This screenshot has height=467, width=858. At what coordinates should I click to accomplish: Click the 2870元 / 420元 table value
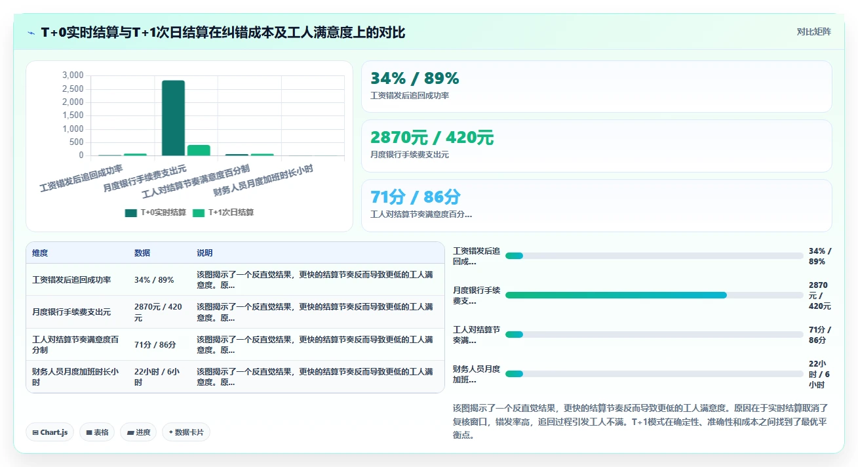(x=159, y=312)
